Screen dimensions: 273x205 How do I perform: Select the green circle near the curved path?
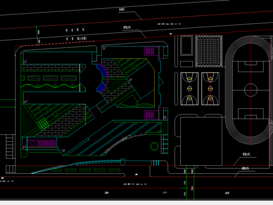(154, 146)
